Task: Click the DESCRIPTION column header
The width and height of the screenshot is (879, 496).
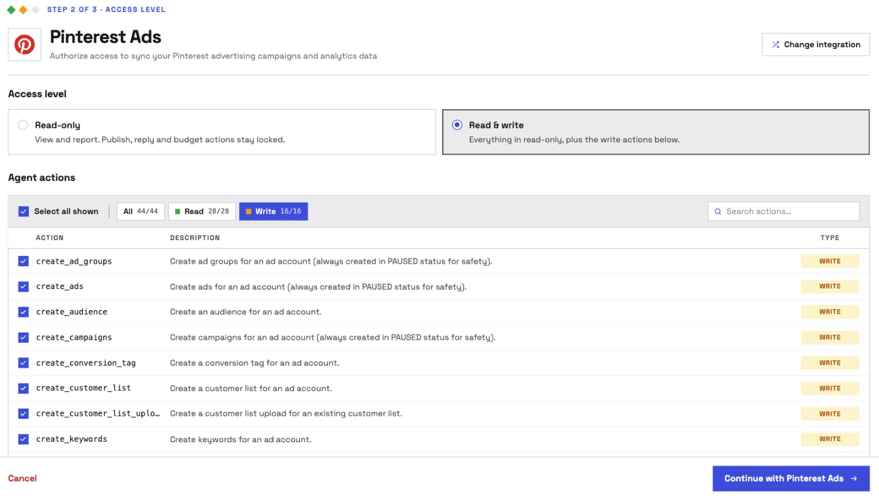Action: (x=195, y=238)
